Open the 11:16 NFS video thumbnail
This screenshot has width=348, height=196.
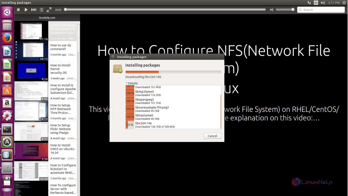click(x=31, y=31)
